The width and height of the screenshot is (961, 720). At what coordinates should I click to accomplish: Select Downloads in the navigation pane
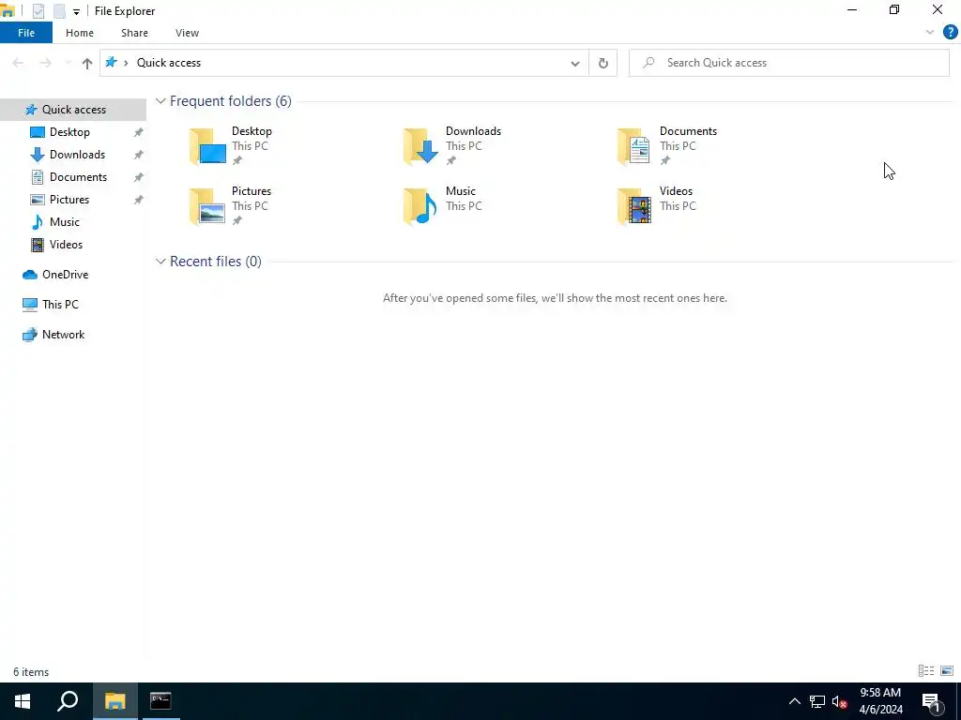point(77,155)
